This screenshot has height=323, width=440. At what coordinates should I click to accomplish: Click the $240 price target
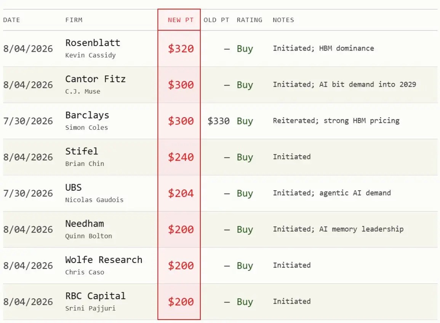click(181, 157)
